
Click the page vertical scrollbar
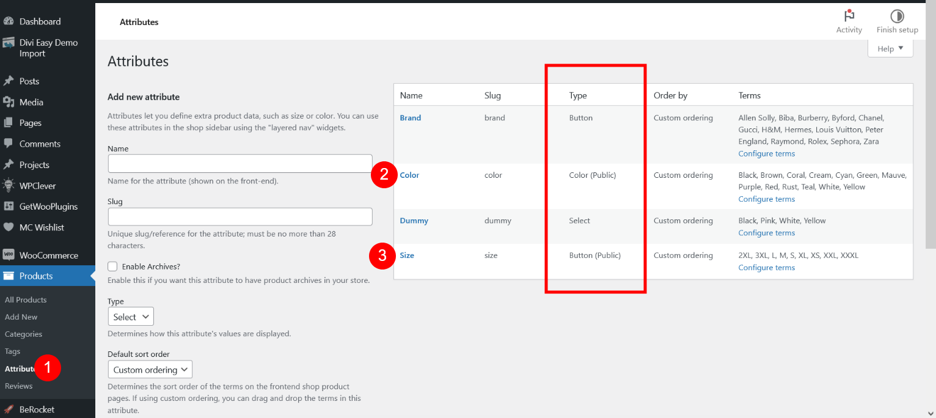point(931,125)
